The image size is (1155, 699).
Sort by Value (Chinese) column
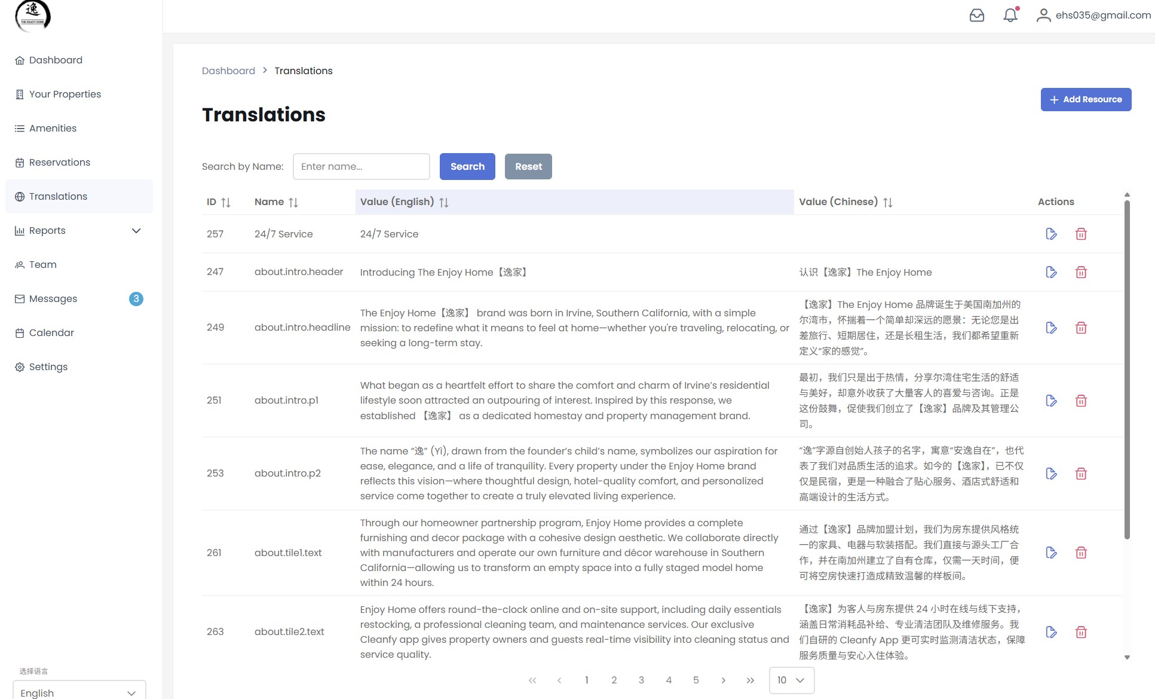point(887,203)
